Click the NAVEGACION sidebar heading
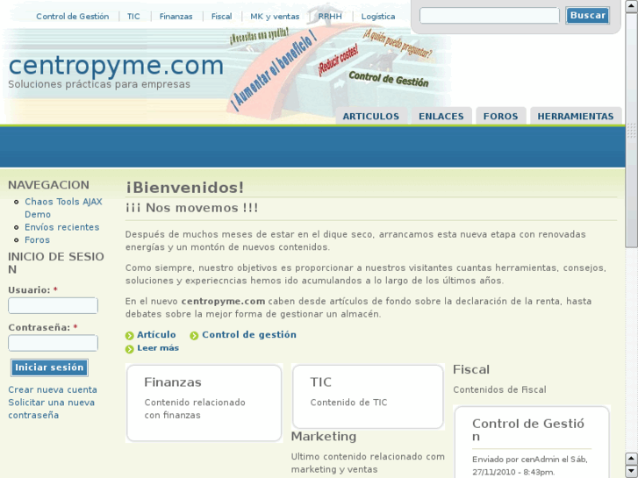The height and width of the screenshot is (478, 638). (48, 185)
